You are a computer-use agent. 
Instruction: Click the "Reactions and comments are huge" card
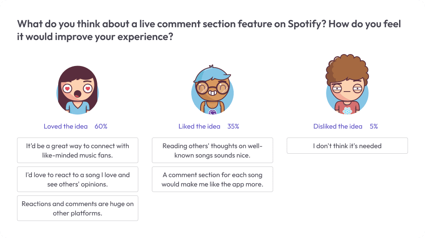(x=77, y=208)
